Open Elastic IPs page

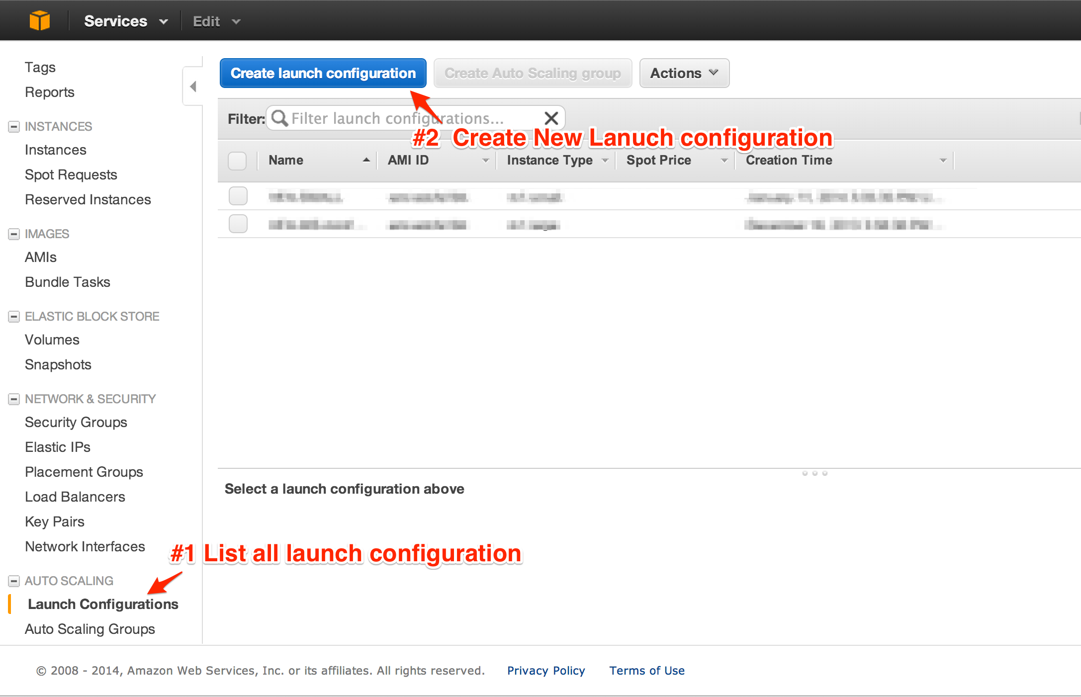coord(58,447)
